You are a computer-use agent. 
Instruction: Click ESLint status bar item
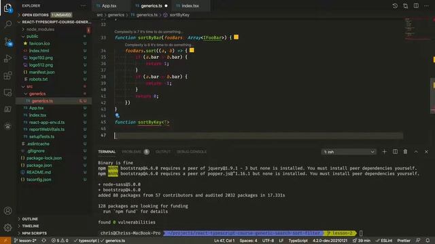tap(384, 241)
